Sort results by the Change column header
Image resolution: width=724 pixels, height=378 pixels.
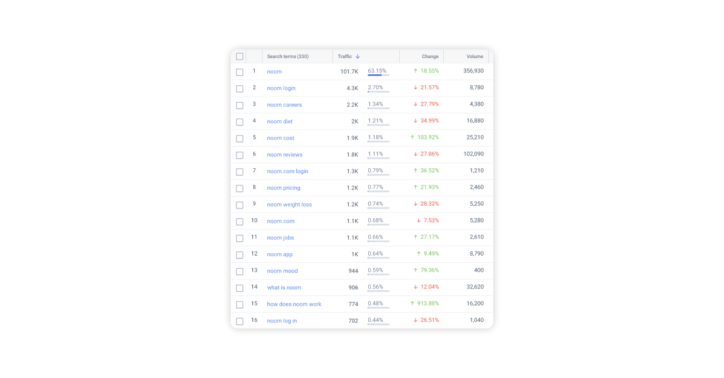click(430, 56)
